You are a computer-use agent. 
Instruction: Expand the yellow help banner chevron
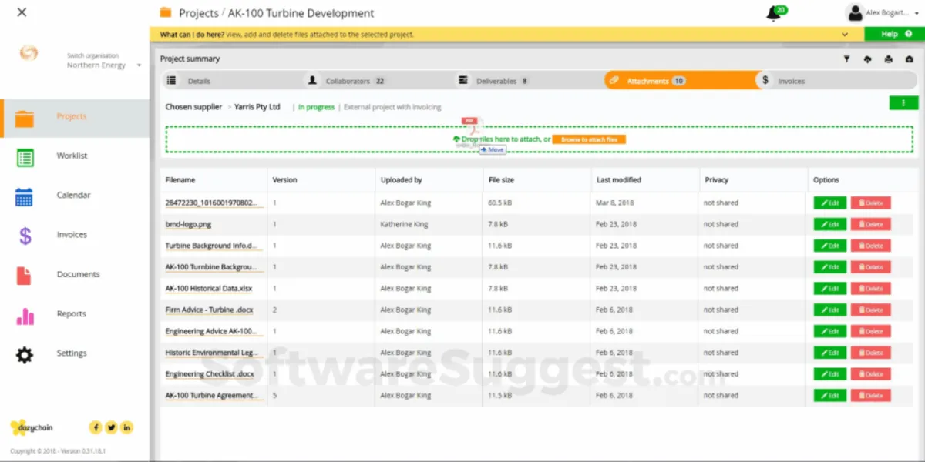pyautogui.click(x=845, y=35)
